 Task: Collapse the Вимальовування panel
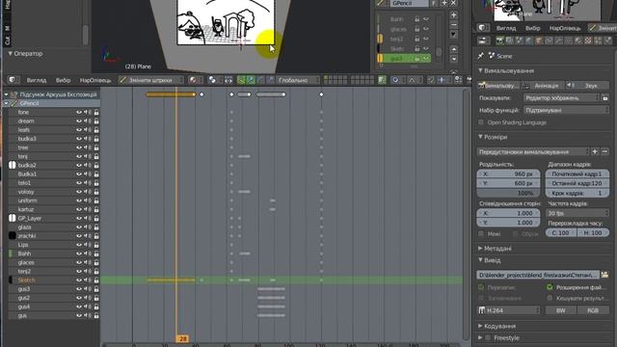click(x=480, y=70)
